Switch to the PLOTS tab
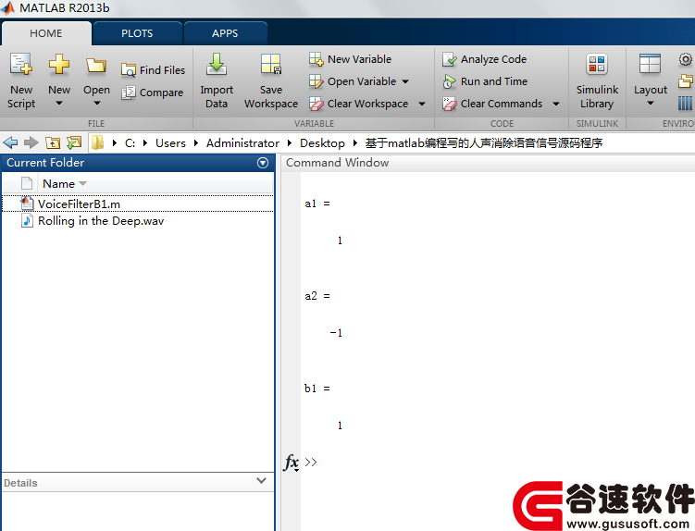 [x=137, y=33]
